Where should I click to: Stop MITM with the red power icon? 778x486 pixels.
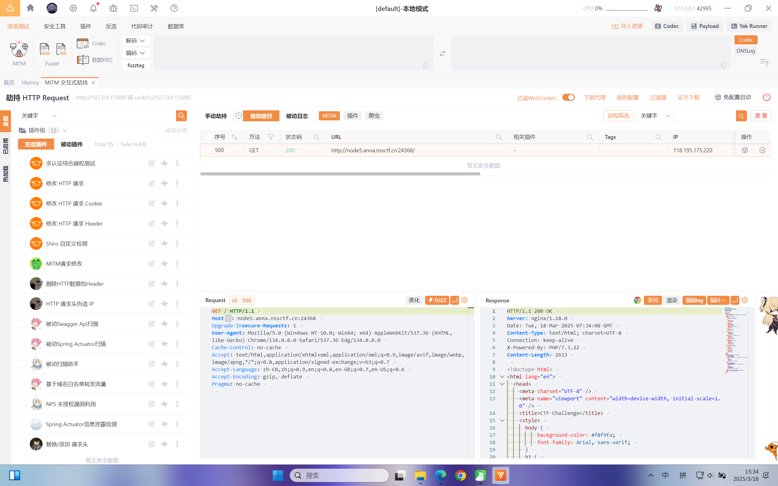tap(767, 97)
